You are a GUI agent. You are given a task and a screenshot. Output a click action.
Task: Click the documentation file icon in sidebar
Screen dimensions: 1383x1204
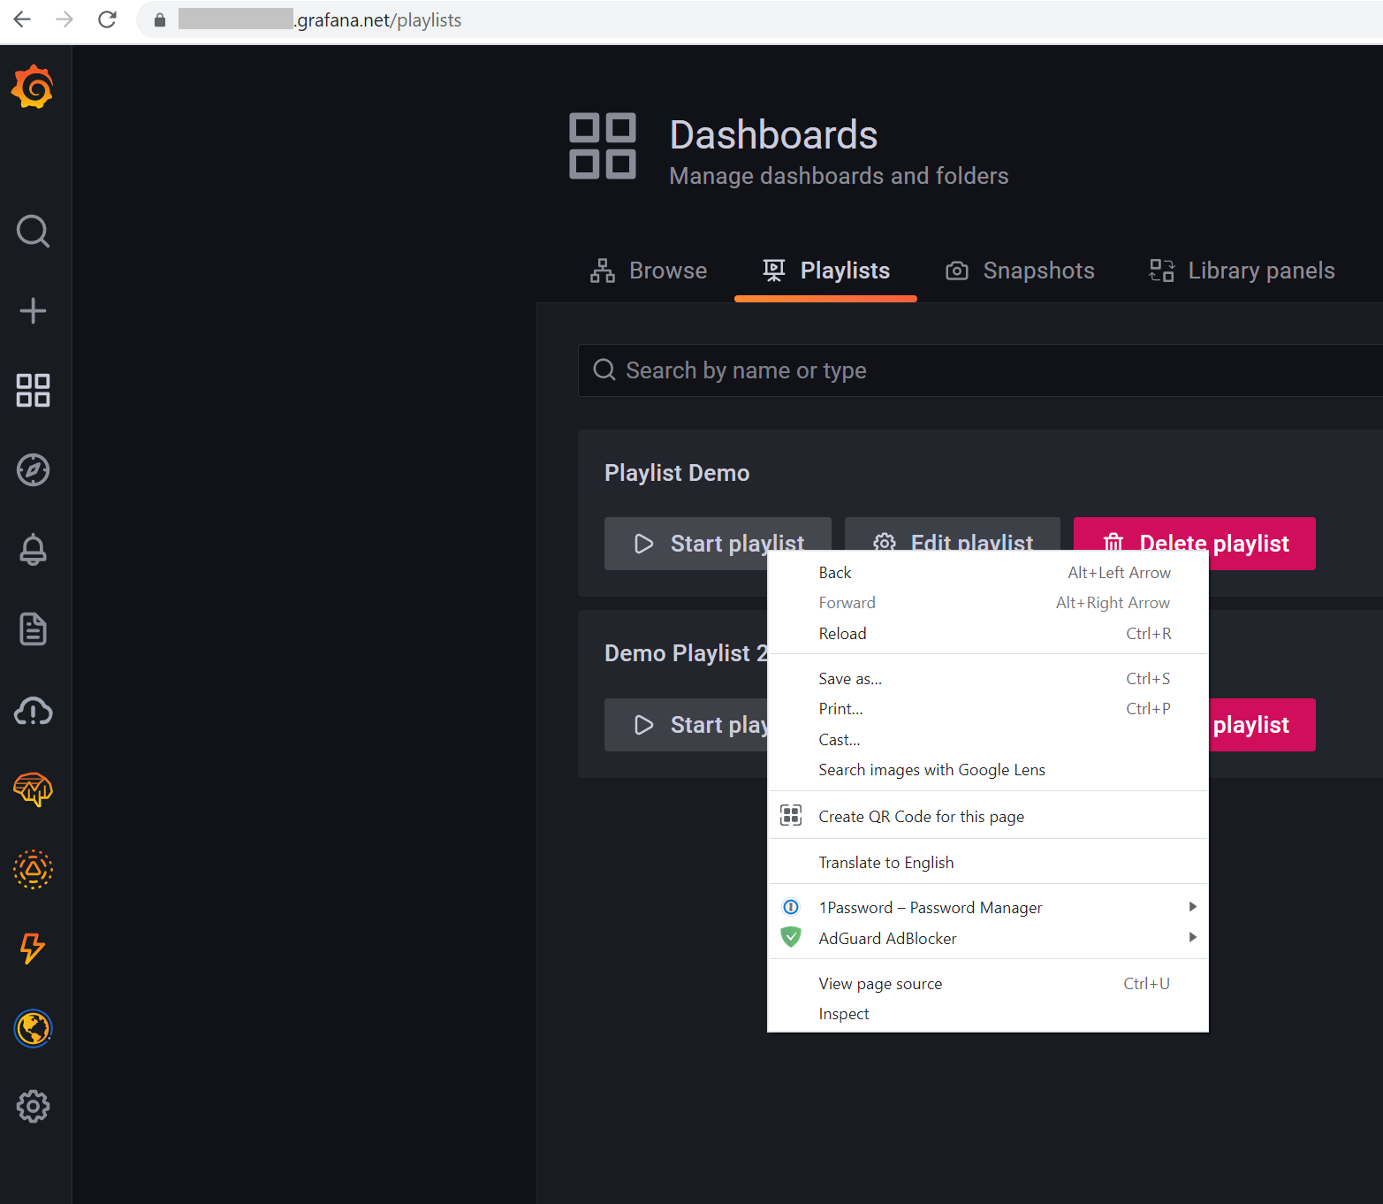[x=33, y=629]
